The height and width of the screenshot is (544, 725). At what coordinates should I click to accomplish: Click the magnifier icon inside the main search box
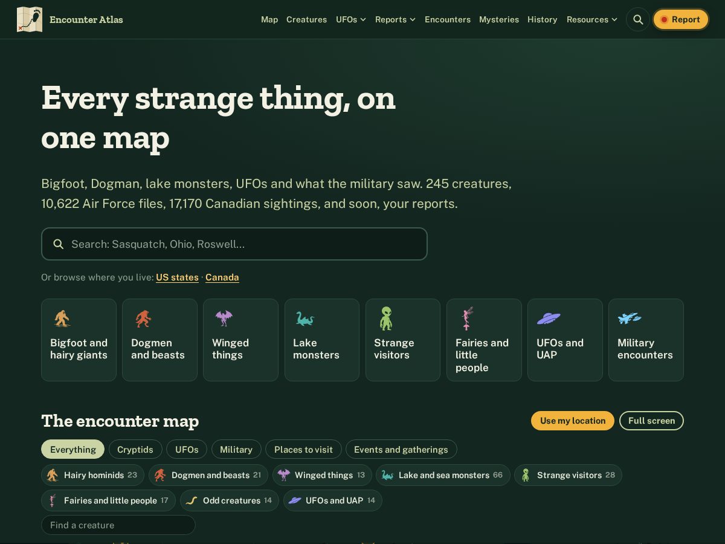pyautogui.click(x=59, y=244)
